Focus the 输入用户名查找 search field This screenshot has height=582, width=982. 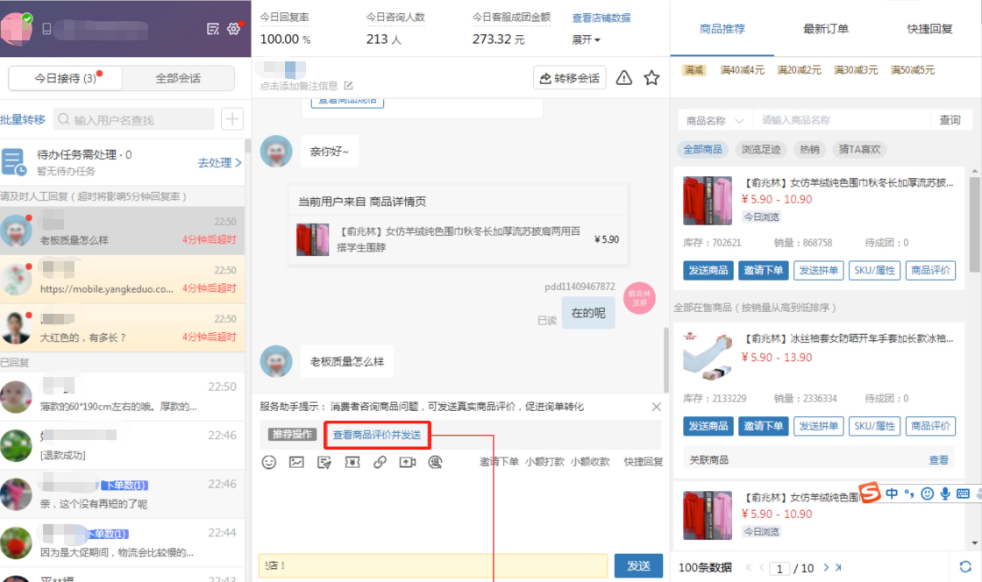pos(134,119)
